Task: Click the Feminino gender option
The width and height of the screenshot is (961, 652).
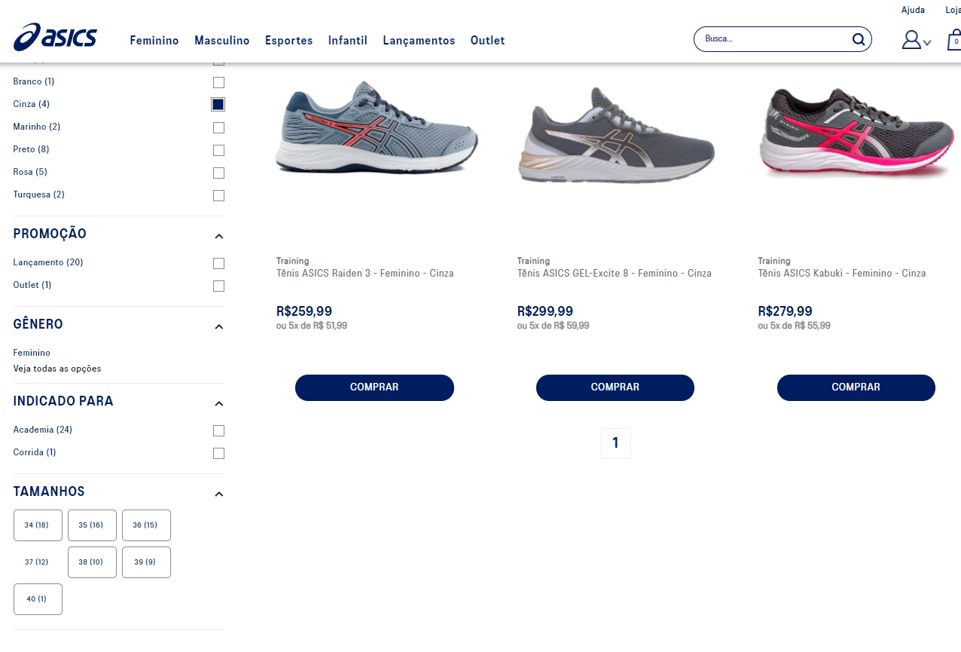Action: (x=32, y=353)
